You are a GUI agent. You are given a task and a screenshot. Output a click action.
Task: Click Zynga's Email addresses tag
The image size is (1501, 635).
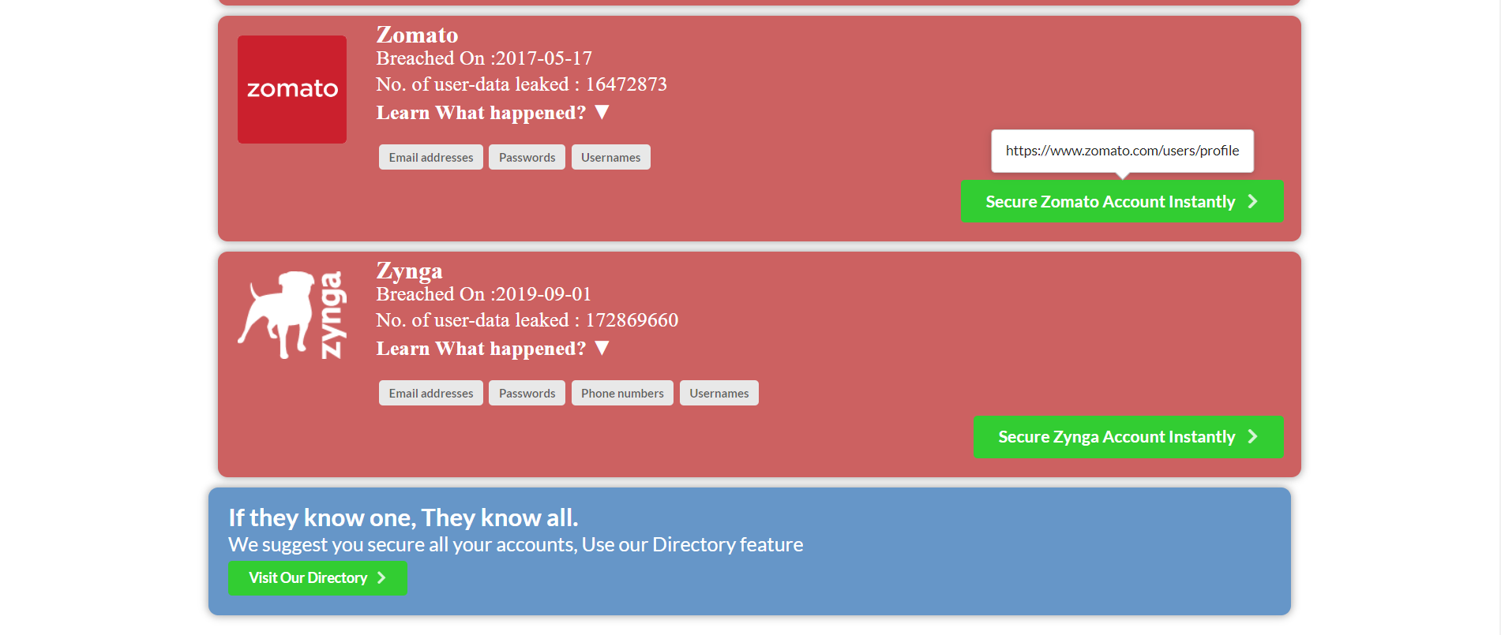click(x=431, y=393)
